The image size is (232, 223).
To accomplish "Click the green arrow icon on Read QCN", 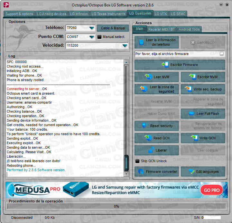I will [x=148, y=138].
